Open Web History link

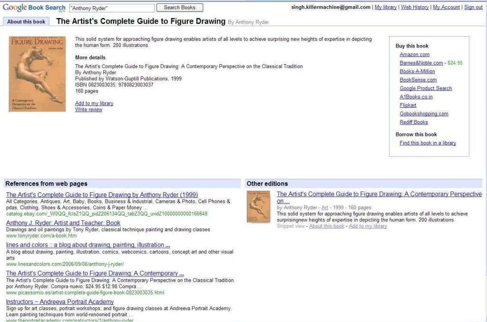pos(415,7)
